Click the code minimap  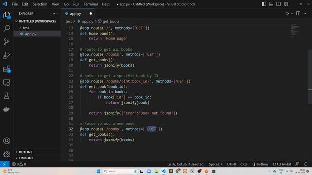(x=294, y=31)
